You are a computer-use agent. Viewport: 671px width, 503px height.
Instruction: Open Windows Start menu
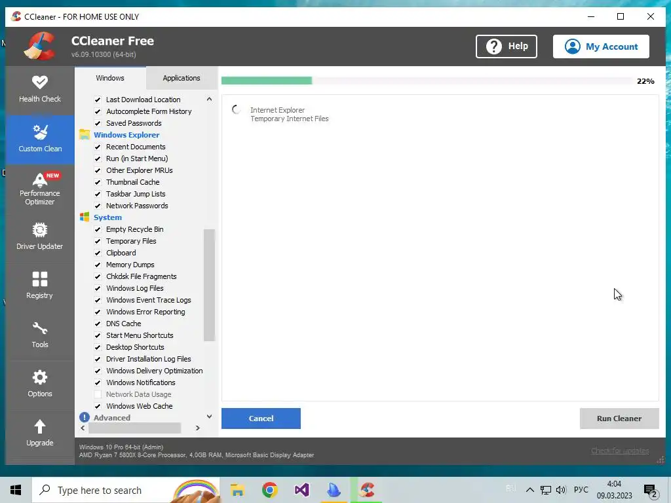click(16, 490)
